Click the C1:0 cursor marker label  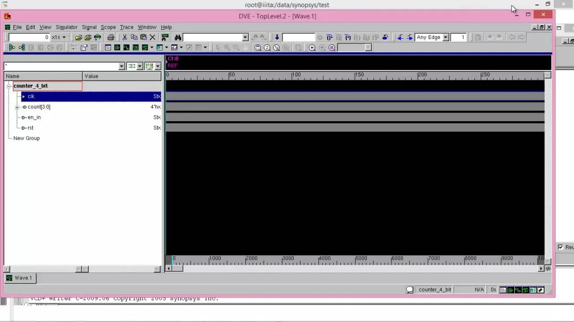173,59
